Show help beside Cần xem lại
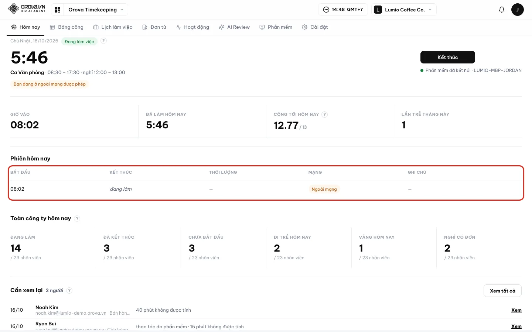This screenshot has width=532, height=332. click(x=69, y=290)
